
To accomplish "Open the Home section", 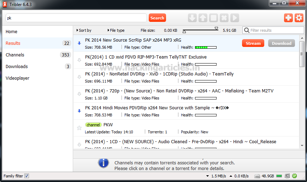I will click(x=37, y=32).
